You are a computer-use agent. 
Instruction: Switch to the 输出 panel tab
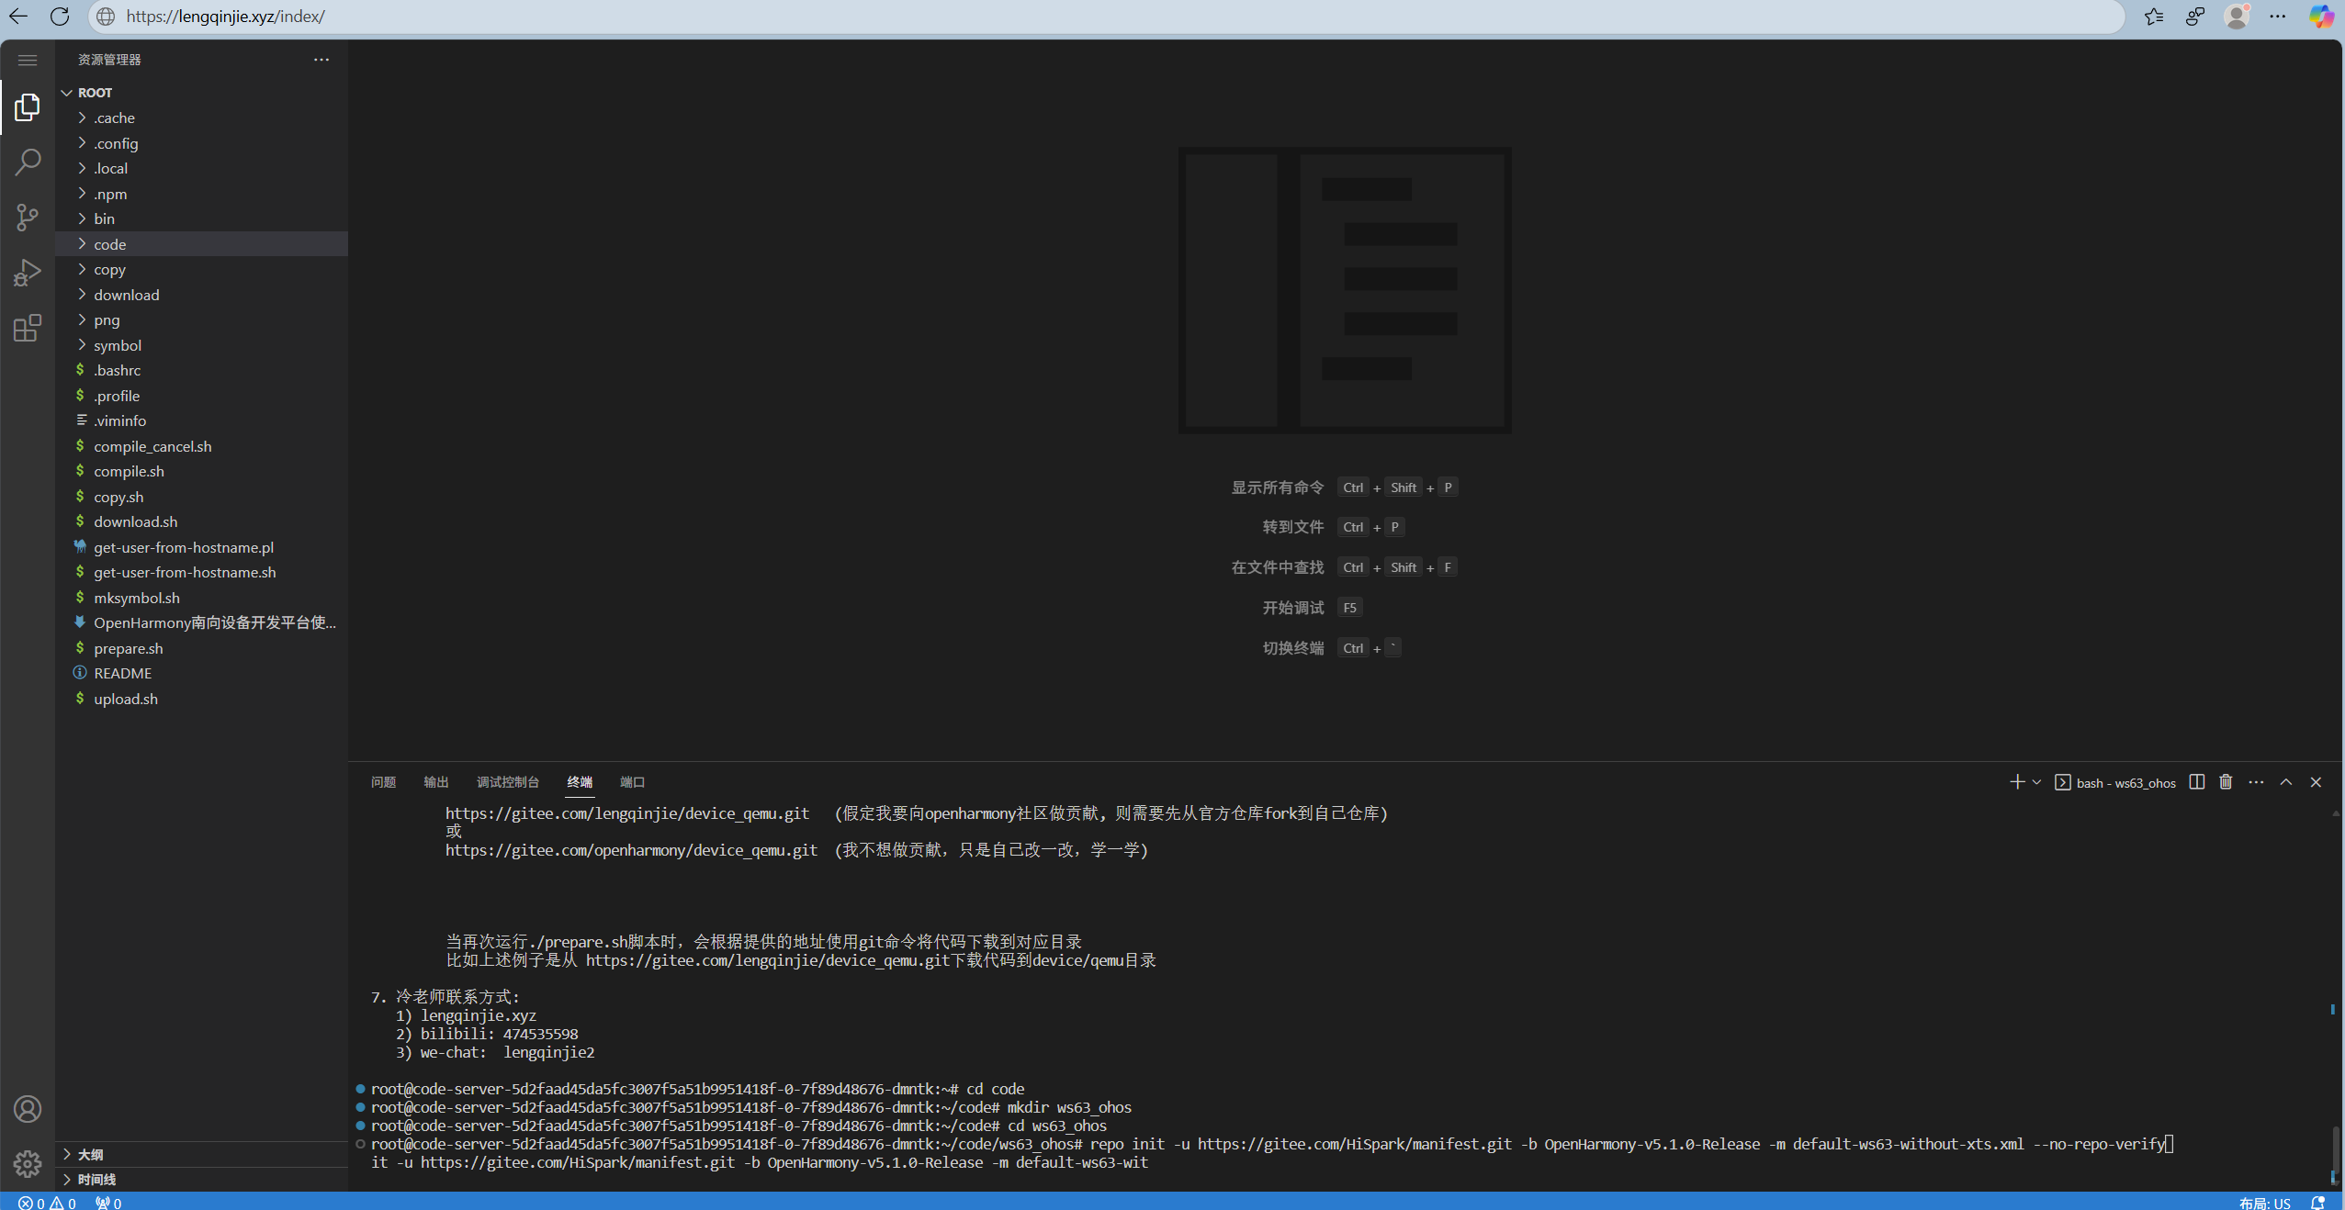435,782
